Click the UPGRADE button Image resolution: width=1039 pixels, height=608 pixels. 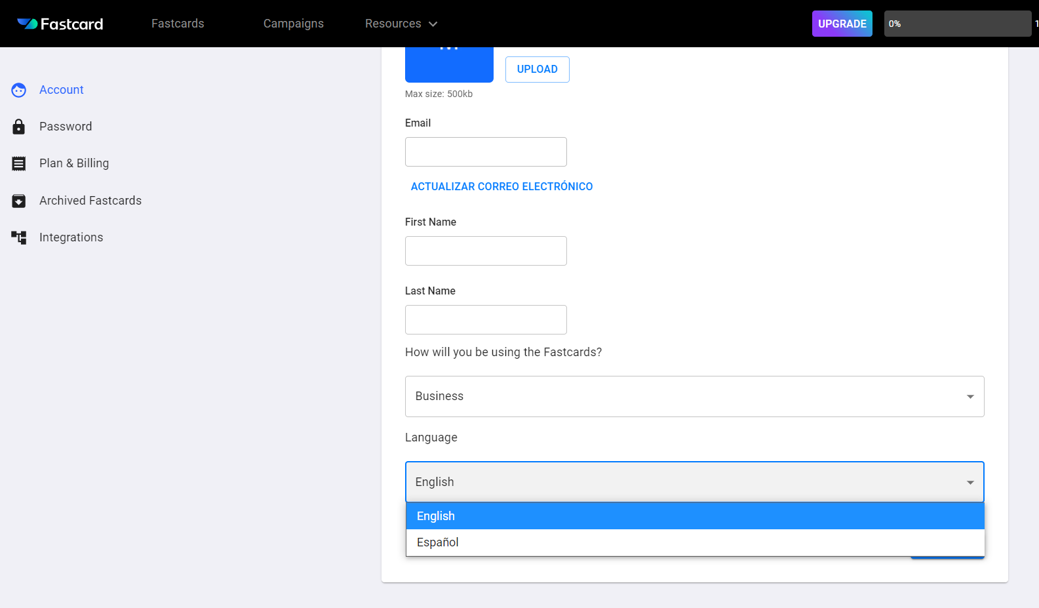tap(842, 24)
